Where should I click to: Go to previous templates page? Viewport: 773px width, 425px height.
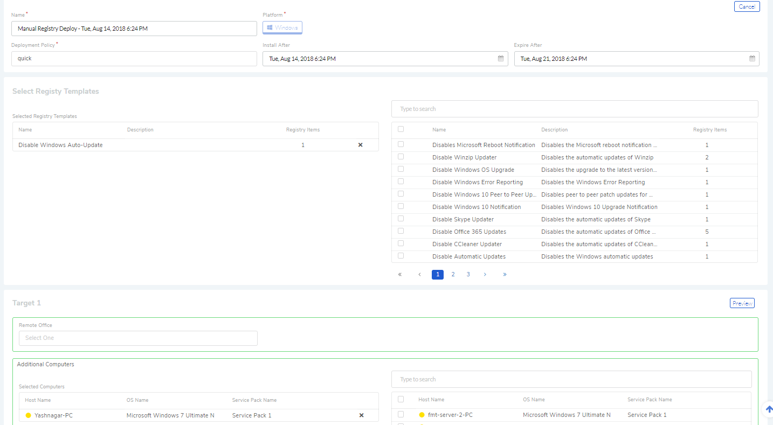[419, 274]
